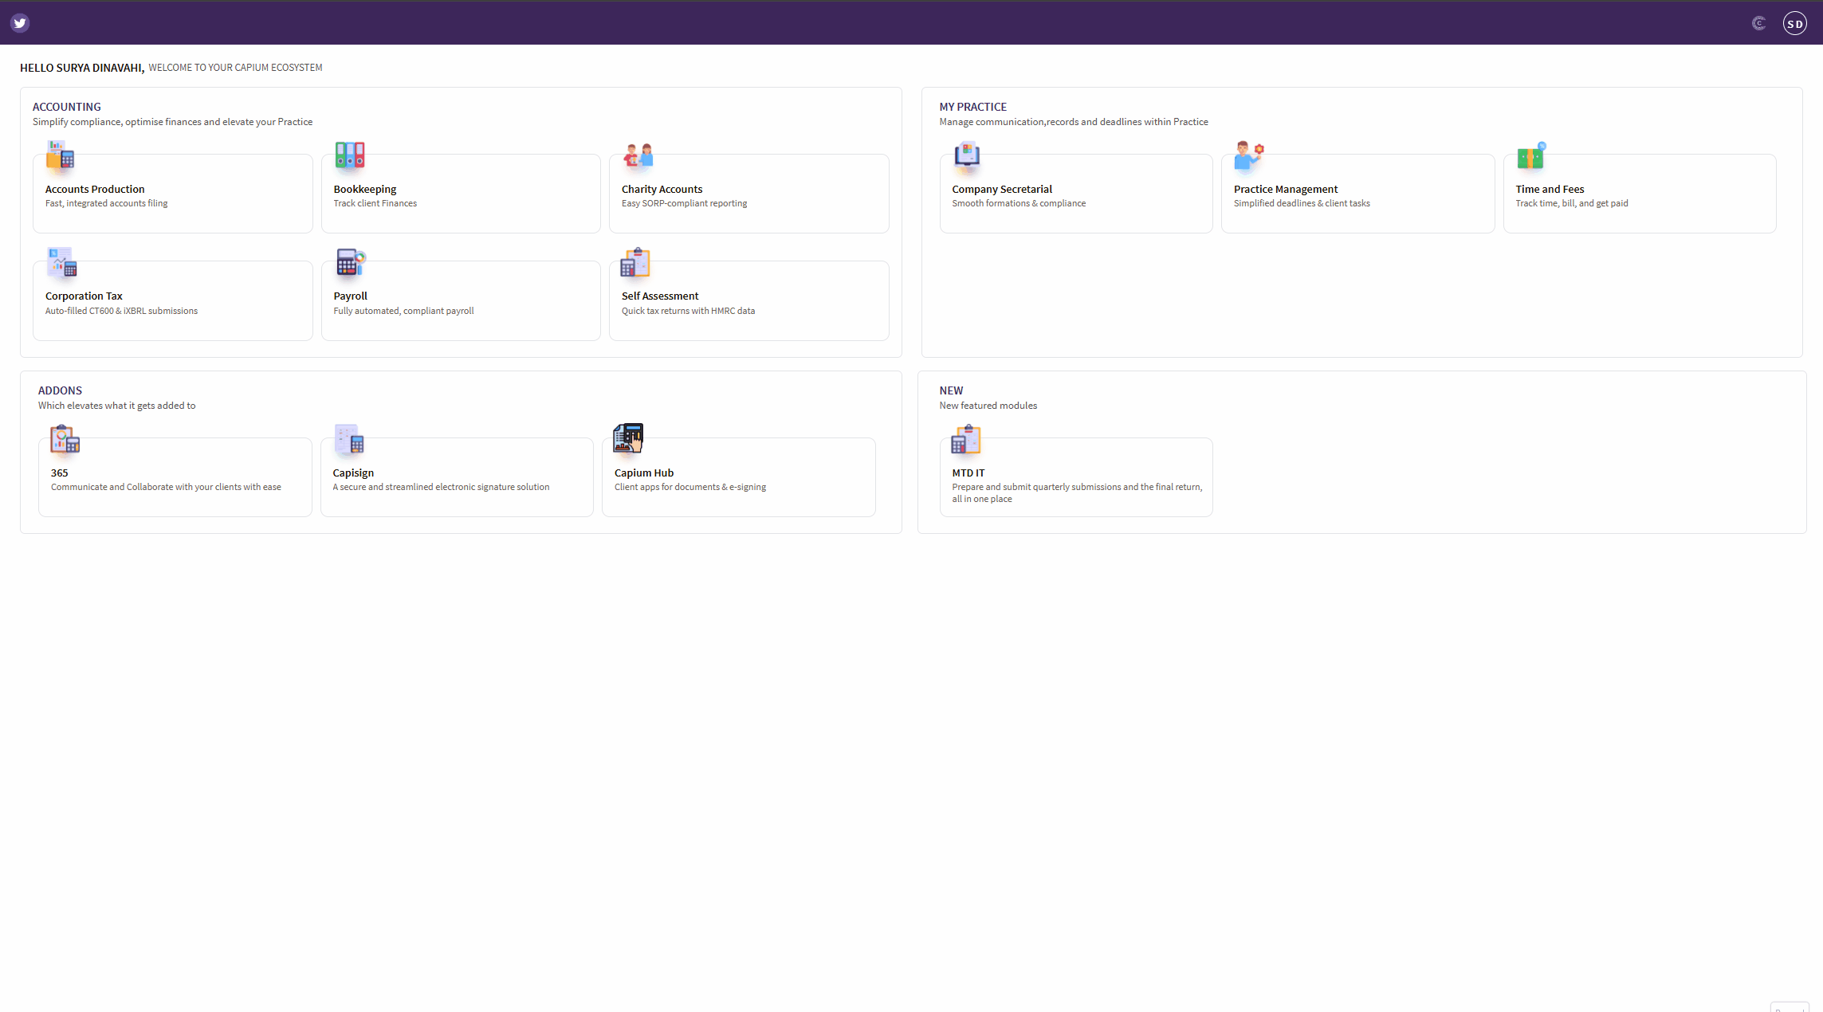Click the Capisign document icon
The image size is (1823, 1012).
(x=349, y=440)
